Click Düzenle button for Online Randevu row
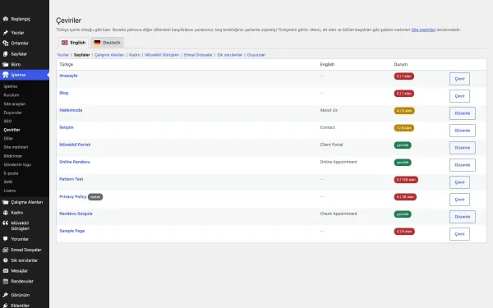 coord(462,165)
